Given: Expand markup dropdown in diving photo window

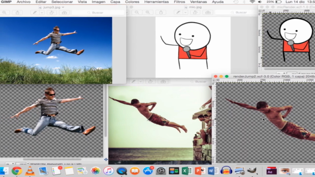Looking at the screenshot, I should [x=141, y=82].
